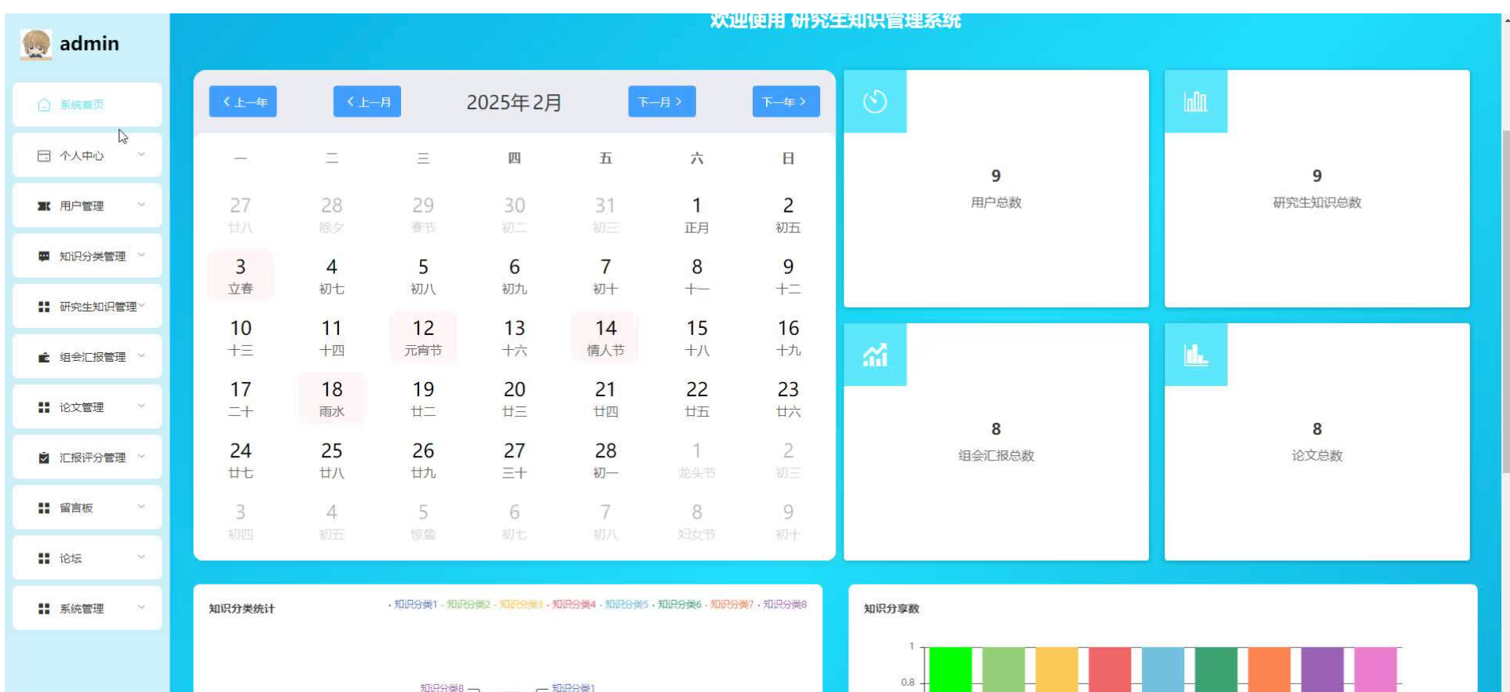This screenshot has width=1510, height=692.
Task: Toggle 知识分类4 legend entry
Action: coord(571,604)
